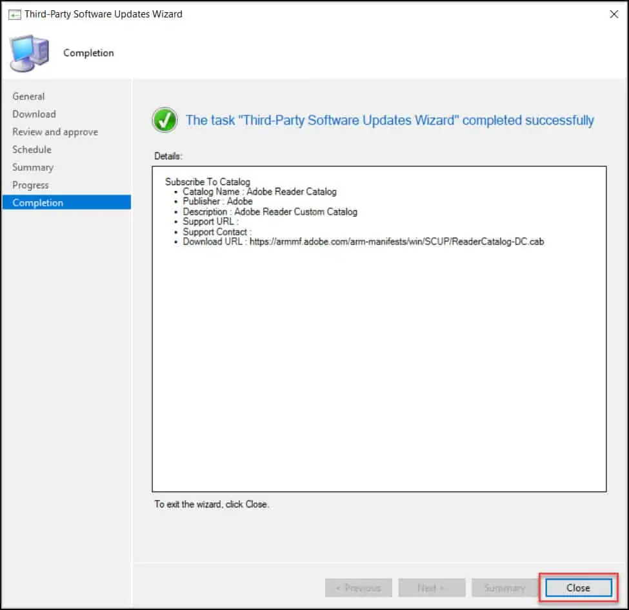This screenshot has height=610, width=629.
Task: Click the Publisher : Adobe line
Action: [217, 201]
